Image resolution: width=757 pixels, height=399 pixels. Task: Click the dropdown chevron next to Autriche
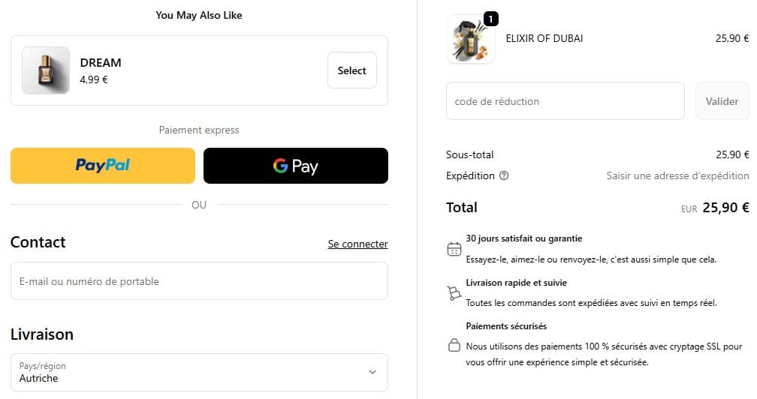(372, 372)
